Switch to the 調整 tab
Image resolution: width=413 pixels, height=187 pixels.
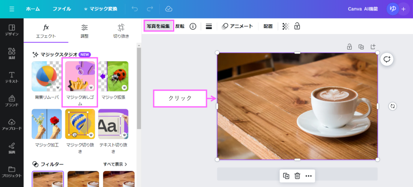click(84, 31)
